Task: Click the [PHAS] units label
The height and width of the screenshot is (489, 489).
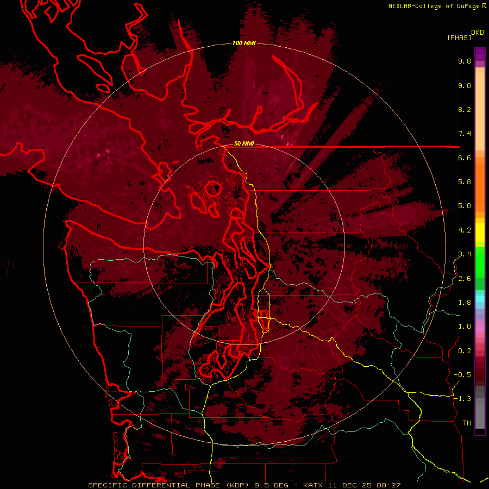Action: [x=459, y=37]
